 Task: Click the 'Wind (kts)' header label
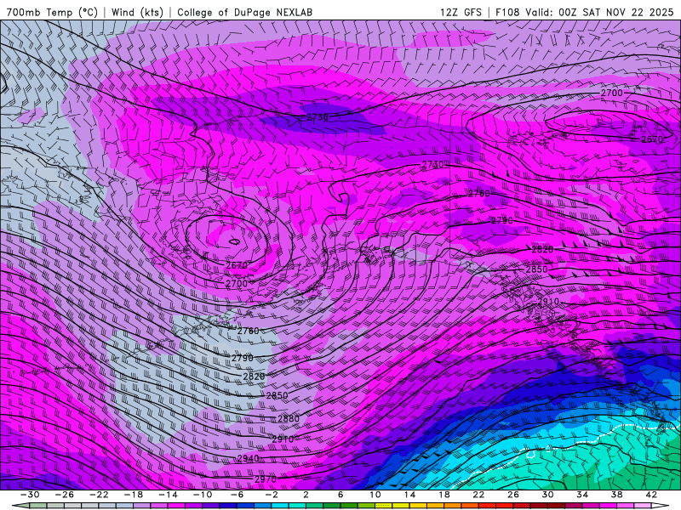tap(137, 12)
